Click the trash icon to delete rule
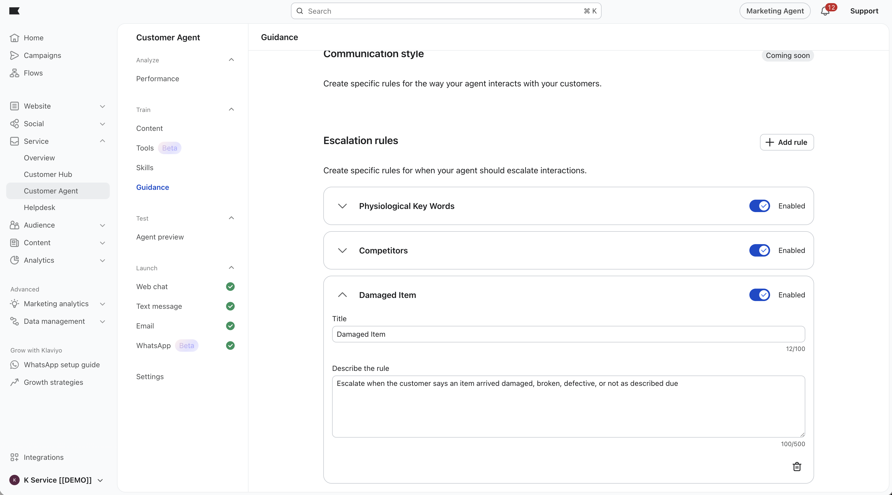This screenshot has height=495, width=892. [x=797, y=467]
